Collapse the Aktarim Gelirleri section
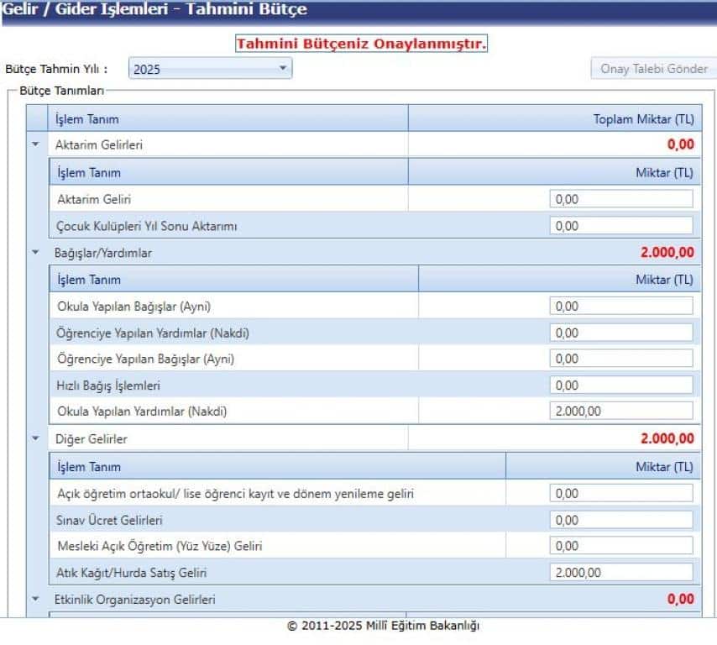Viewport: 717px width, 645px height. click(x=35, y=144)
